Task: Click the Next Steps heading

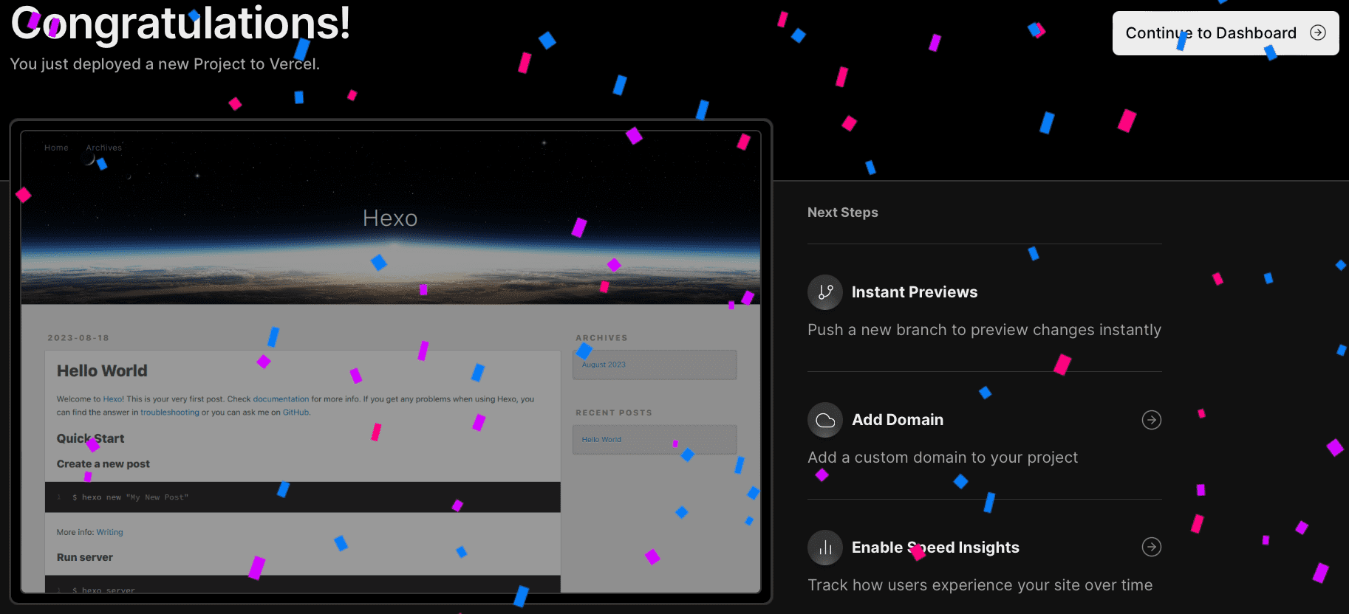Action: click(843, 213)
